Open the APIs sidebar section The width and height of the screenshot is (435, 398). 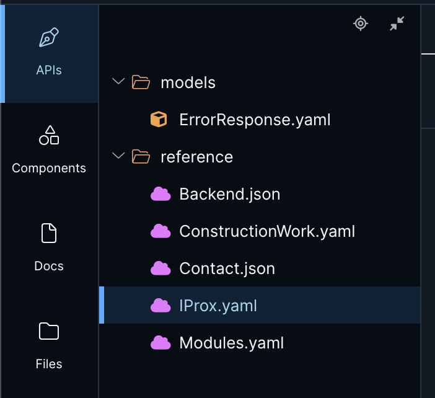pos(49,52)
